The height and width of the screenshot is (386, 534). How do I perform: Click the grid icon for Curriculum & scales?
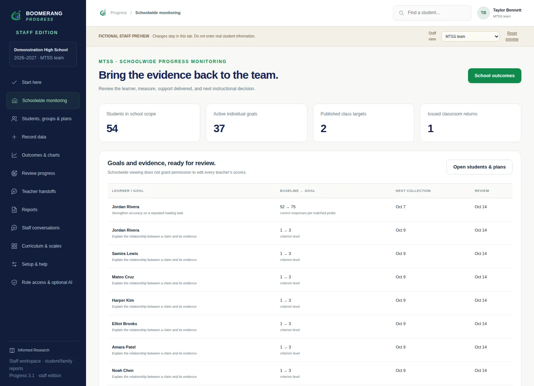click(14, 246)
